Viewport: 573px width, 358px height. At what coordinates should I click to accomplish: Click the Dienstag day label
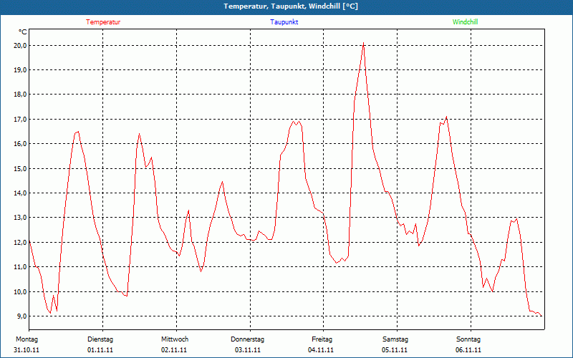pos(100,339)
